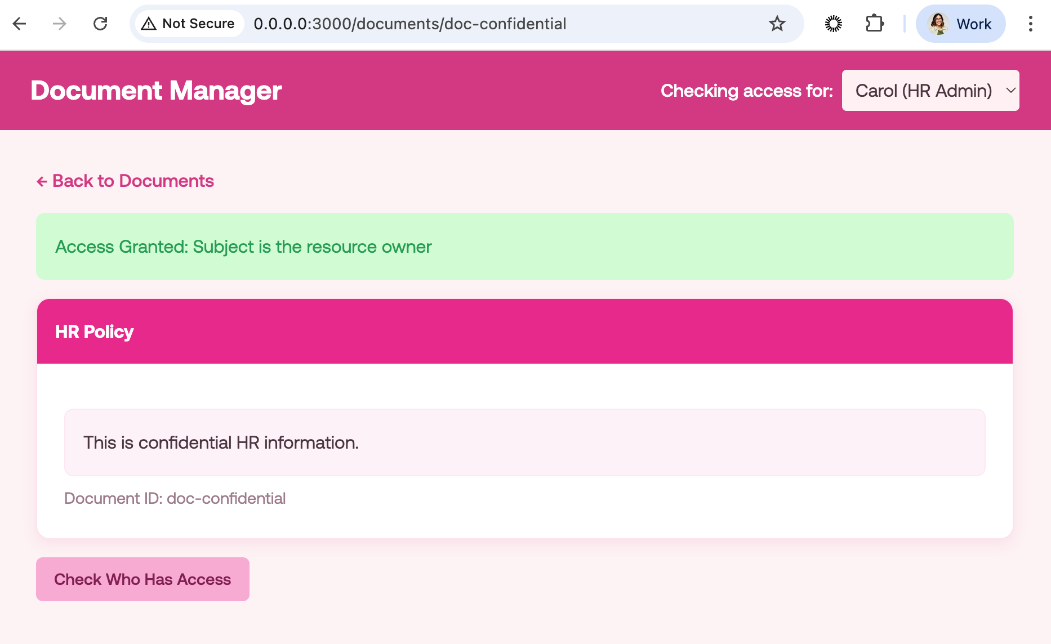The width and height of the screenshot is (1051, 644).
Task: Open Chrome's three-dot menu
Action: coord(1031,24)
